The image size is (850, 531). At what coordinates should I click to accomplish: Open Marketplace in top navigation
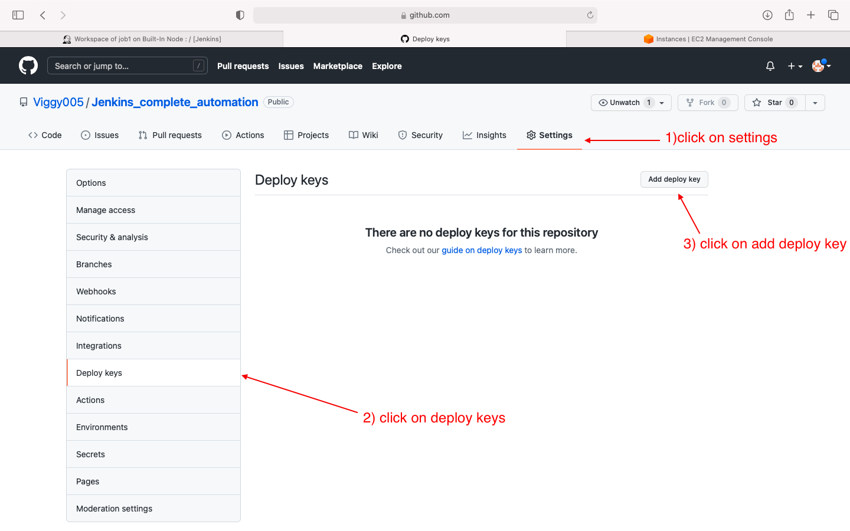[x=338, y=66]
